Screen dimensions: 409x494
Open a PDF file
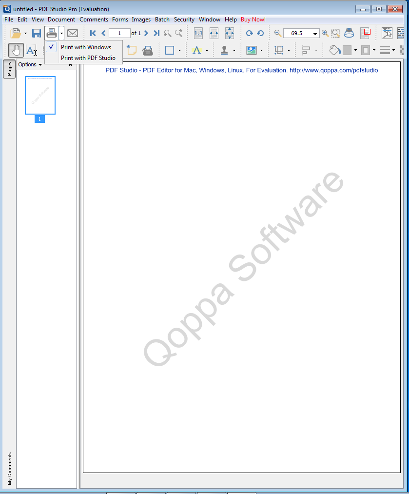(x=15, y=33)
